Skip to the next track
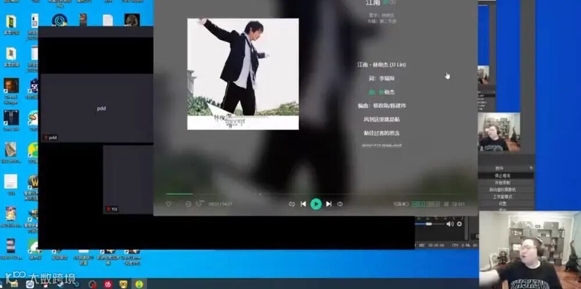Image resolution: width=581 pixels, height=289 pixels. coord(328,204)
